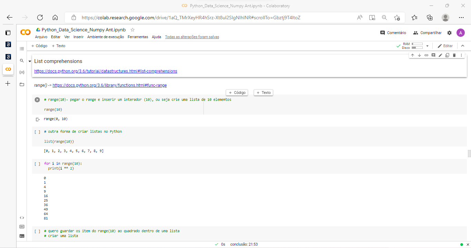The width and height of the screenshot is (471, 248).
Task: Open the account avatar A
Action: click(460, 33)
